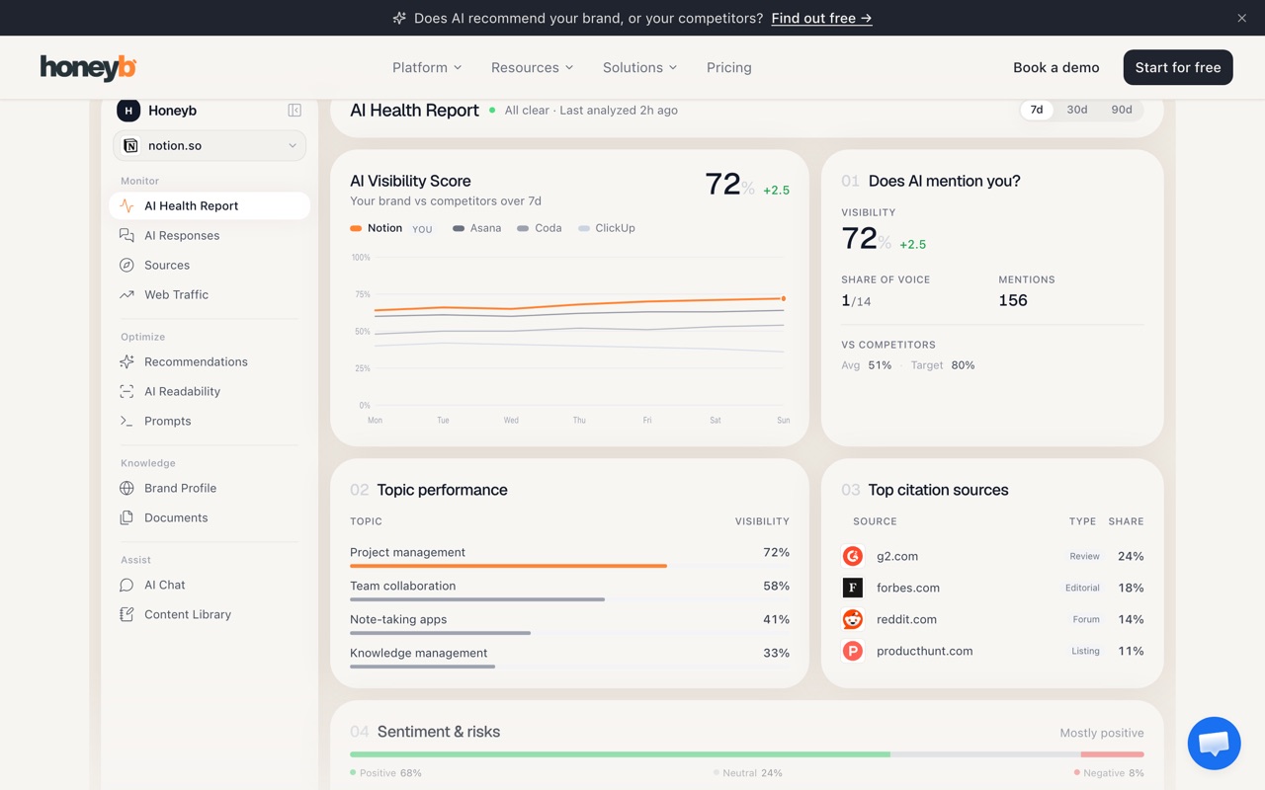Click the Mostly positive label
The image size is (1265, 790).
(x=1102, y=733)
